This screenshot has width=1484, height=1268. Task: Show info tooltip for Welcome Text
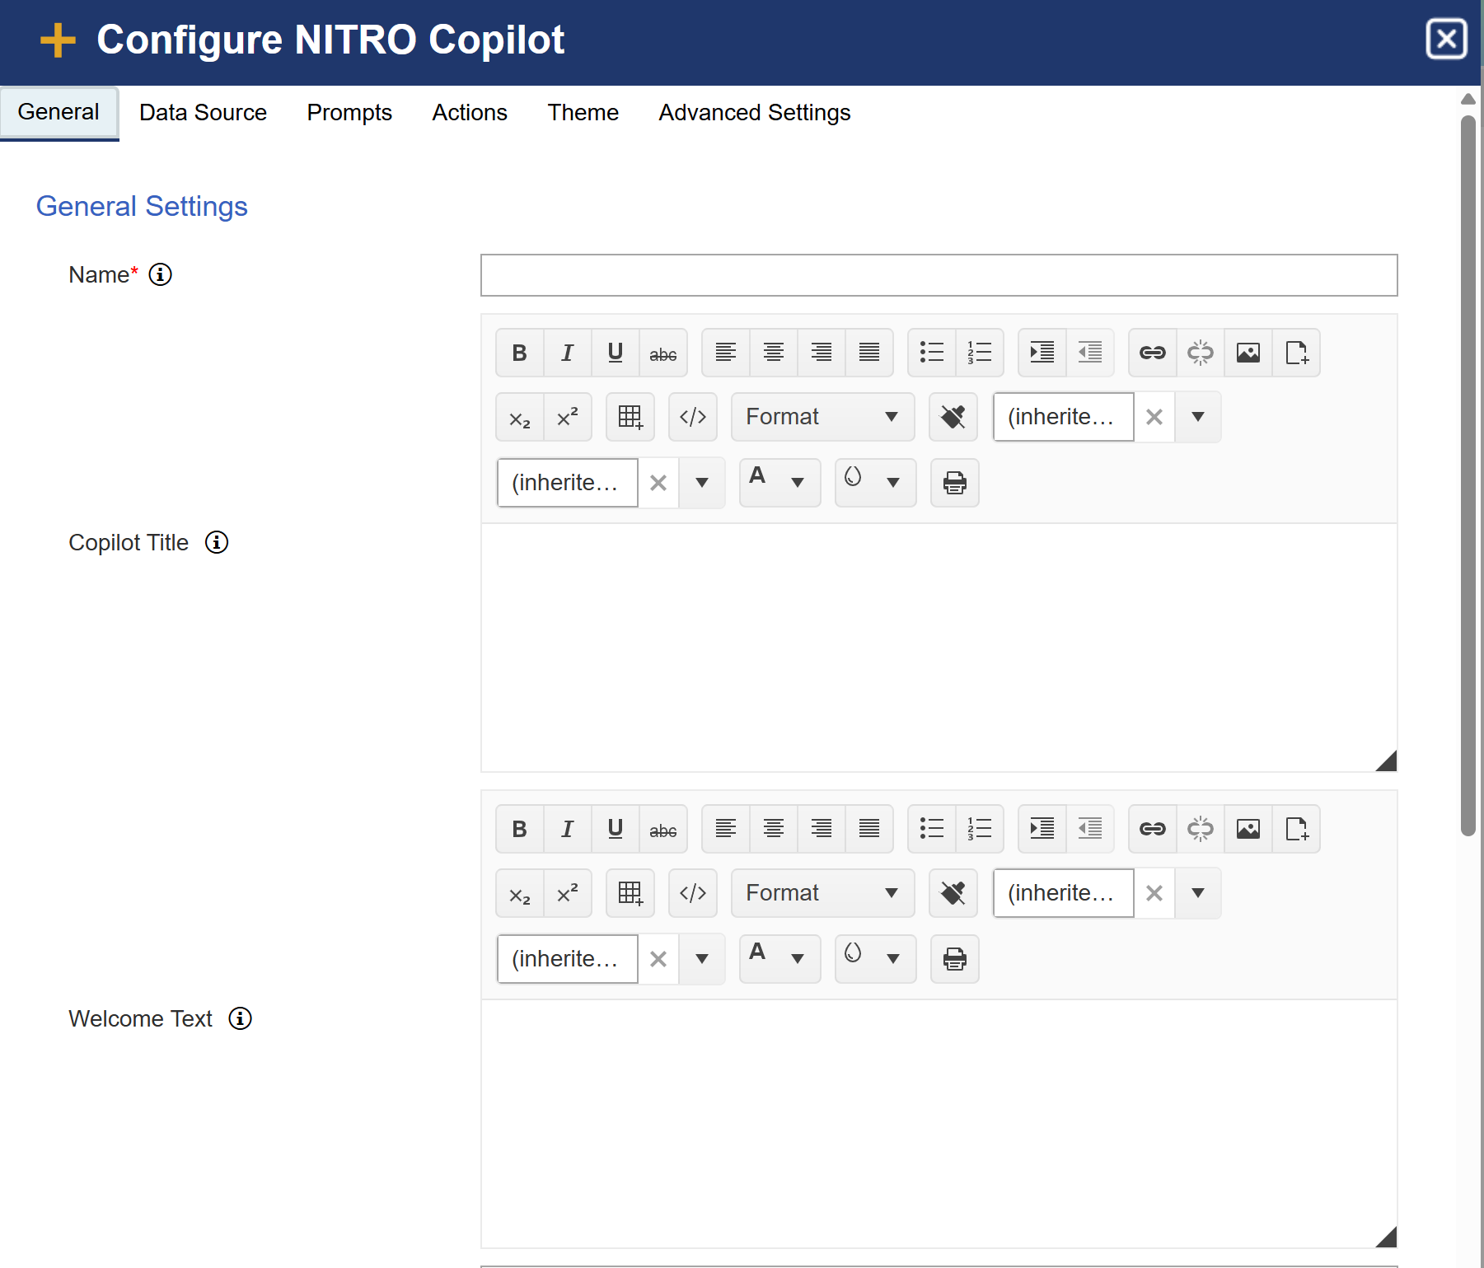click(240, 1019)
